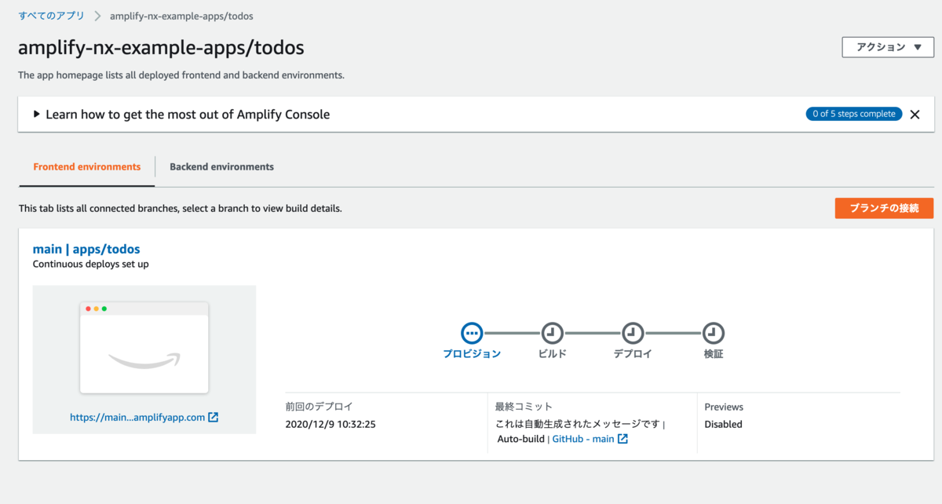Open the GitHub - main commit link
The width and height of the screenshot is (942, 504).
582,439
